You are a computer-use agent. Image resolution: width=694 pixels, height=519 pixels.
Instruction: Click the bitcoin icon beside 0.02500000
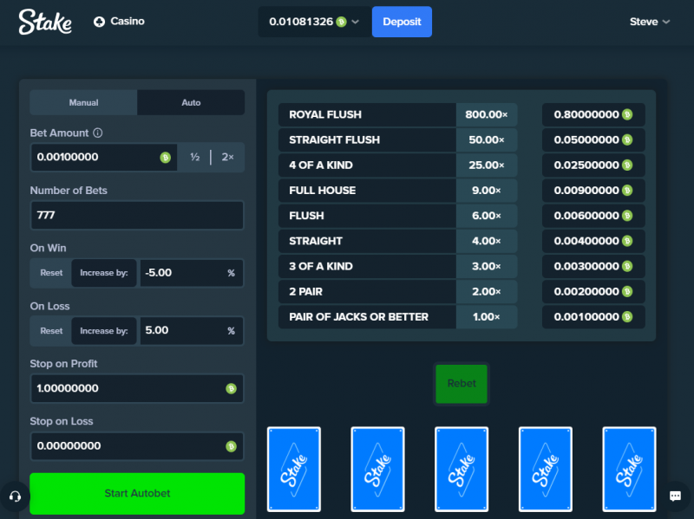point(627,165)
